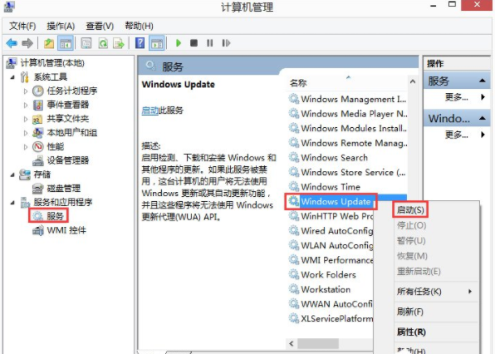Open the Help question mark toolbar icon
495x354 pixels.
point(140,43)
